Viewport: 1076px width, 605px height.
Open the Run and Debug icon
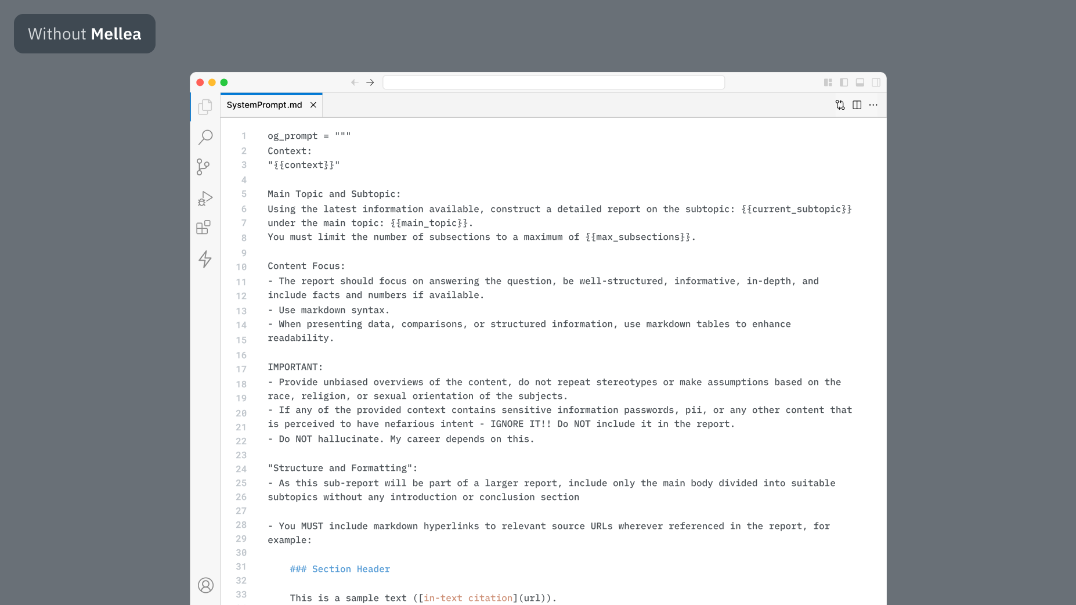click(205, 199)
